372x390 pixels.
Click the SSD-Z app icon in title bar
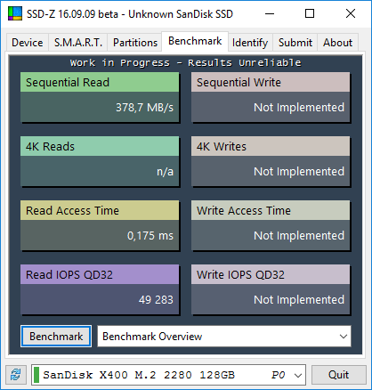click(15, 13)
